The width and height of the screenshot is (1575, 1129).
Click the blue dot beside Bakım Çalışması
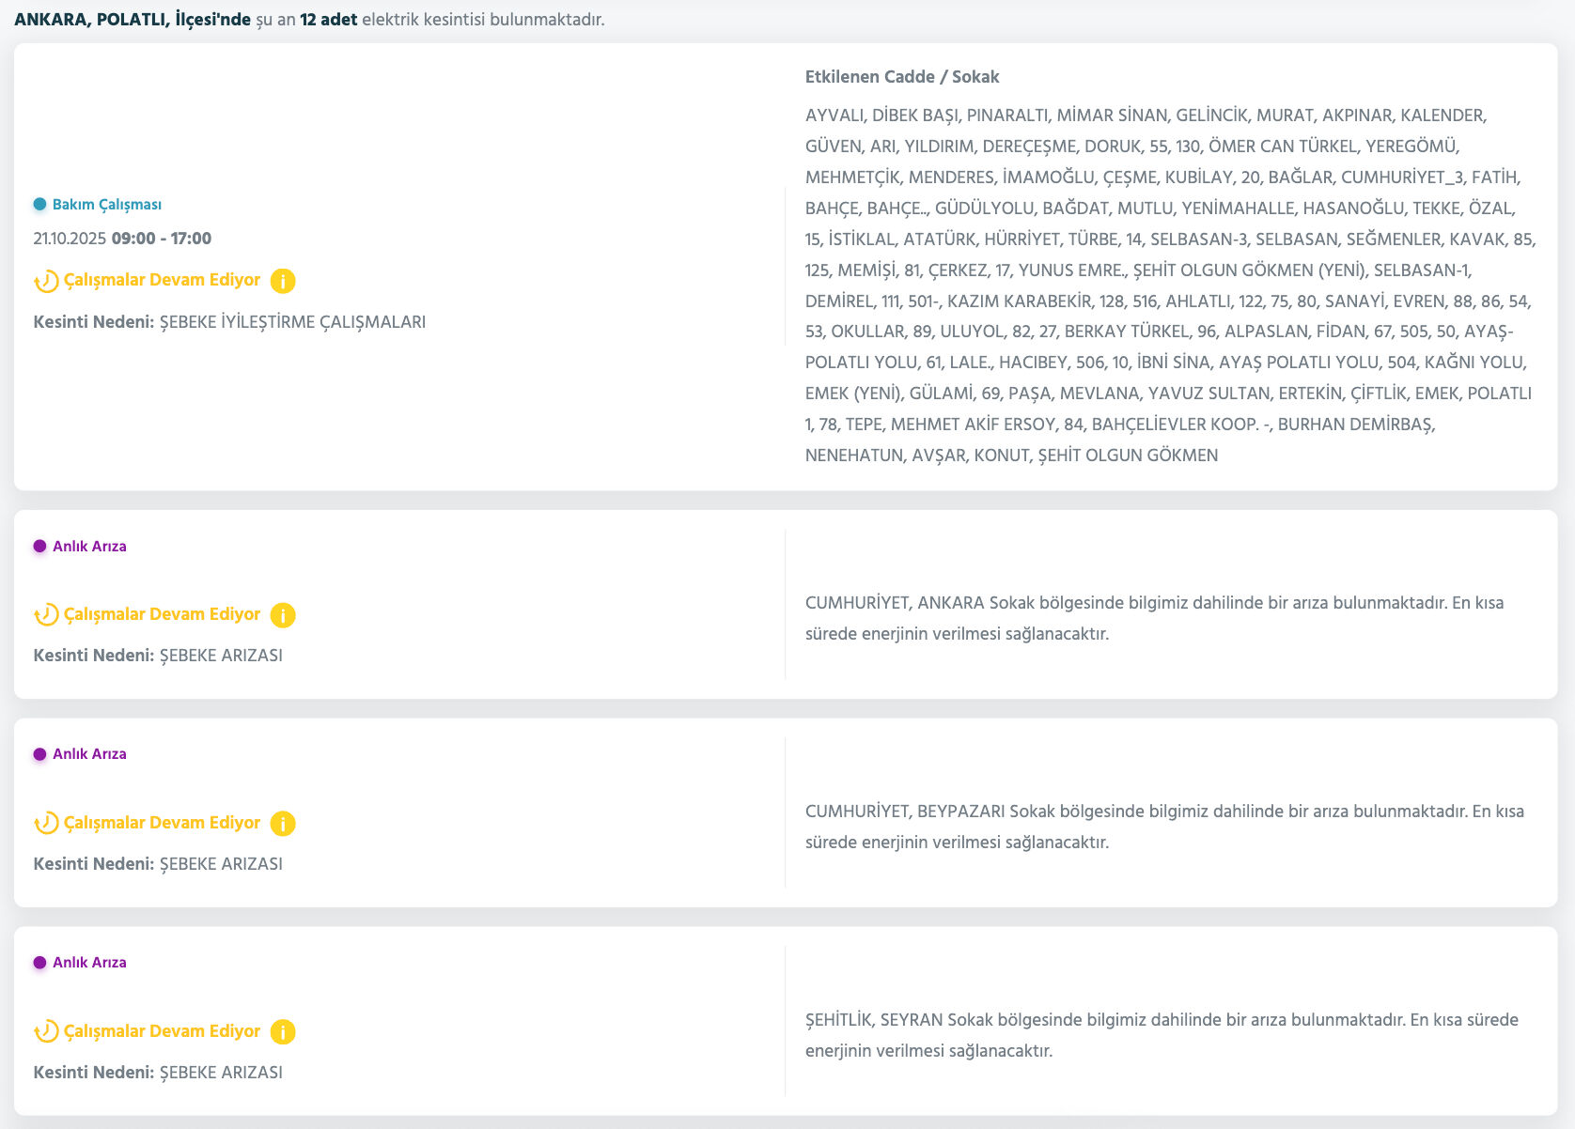pos(39,204)
